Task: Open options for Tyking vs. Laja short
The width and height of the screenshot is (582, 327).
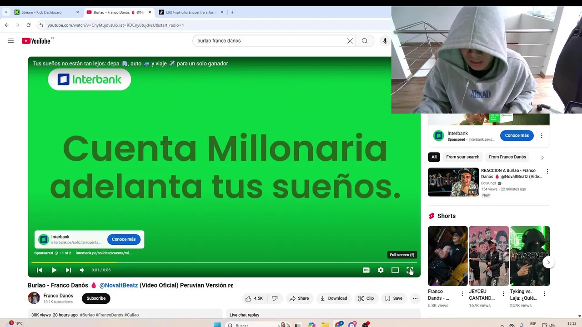Action: pos(544,294)
